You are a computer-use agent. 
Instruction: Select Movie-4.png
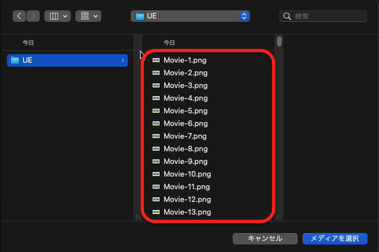click(185, 98)
